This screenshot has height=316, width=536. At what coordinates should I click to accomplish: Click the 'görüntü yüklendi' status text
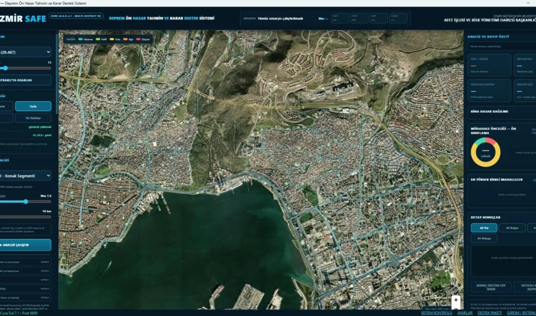click(40, 127)
